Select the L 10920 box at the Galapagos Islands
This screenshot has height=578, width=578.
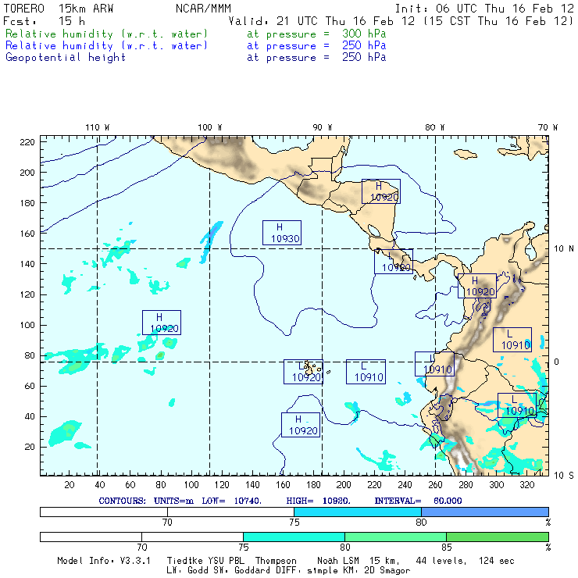(303, 372)
